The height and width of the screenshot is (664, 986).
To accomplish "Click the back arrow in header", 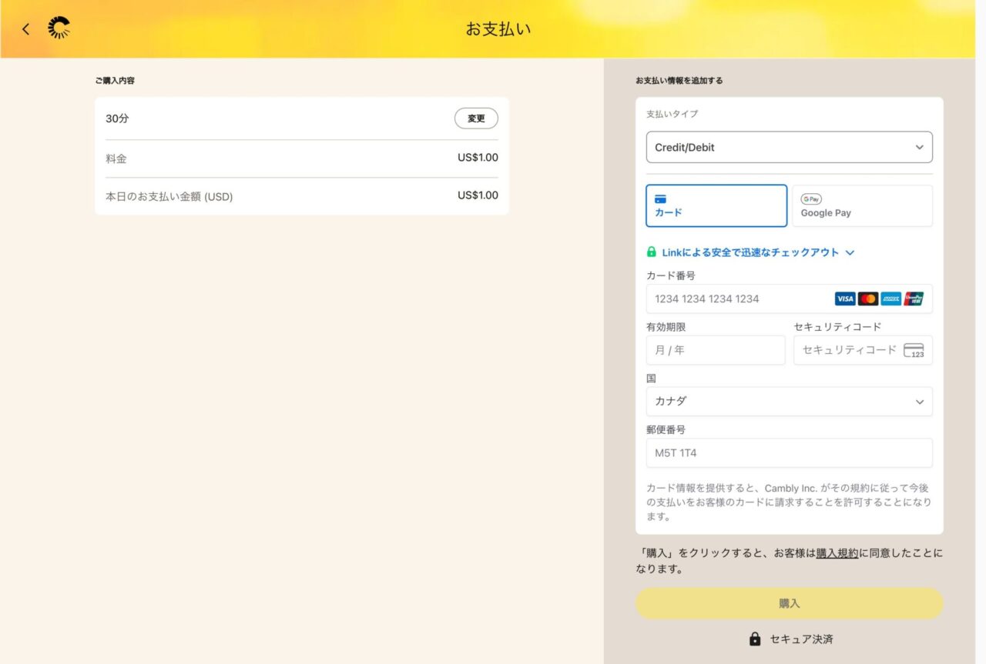I will point(26,29).
